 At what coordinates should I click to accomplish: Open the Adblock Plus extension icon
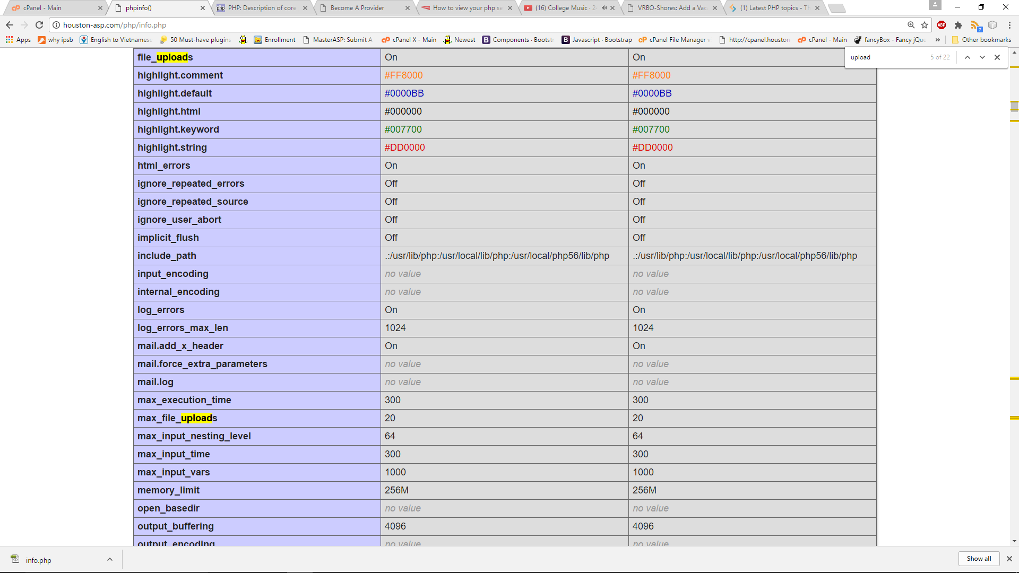point(942,25)
